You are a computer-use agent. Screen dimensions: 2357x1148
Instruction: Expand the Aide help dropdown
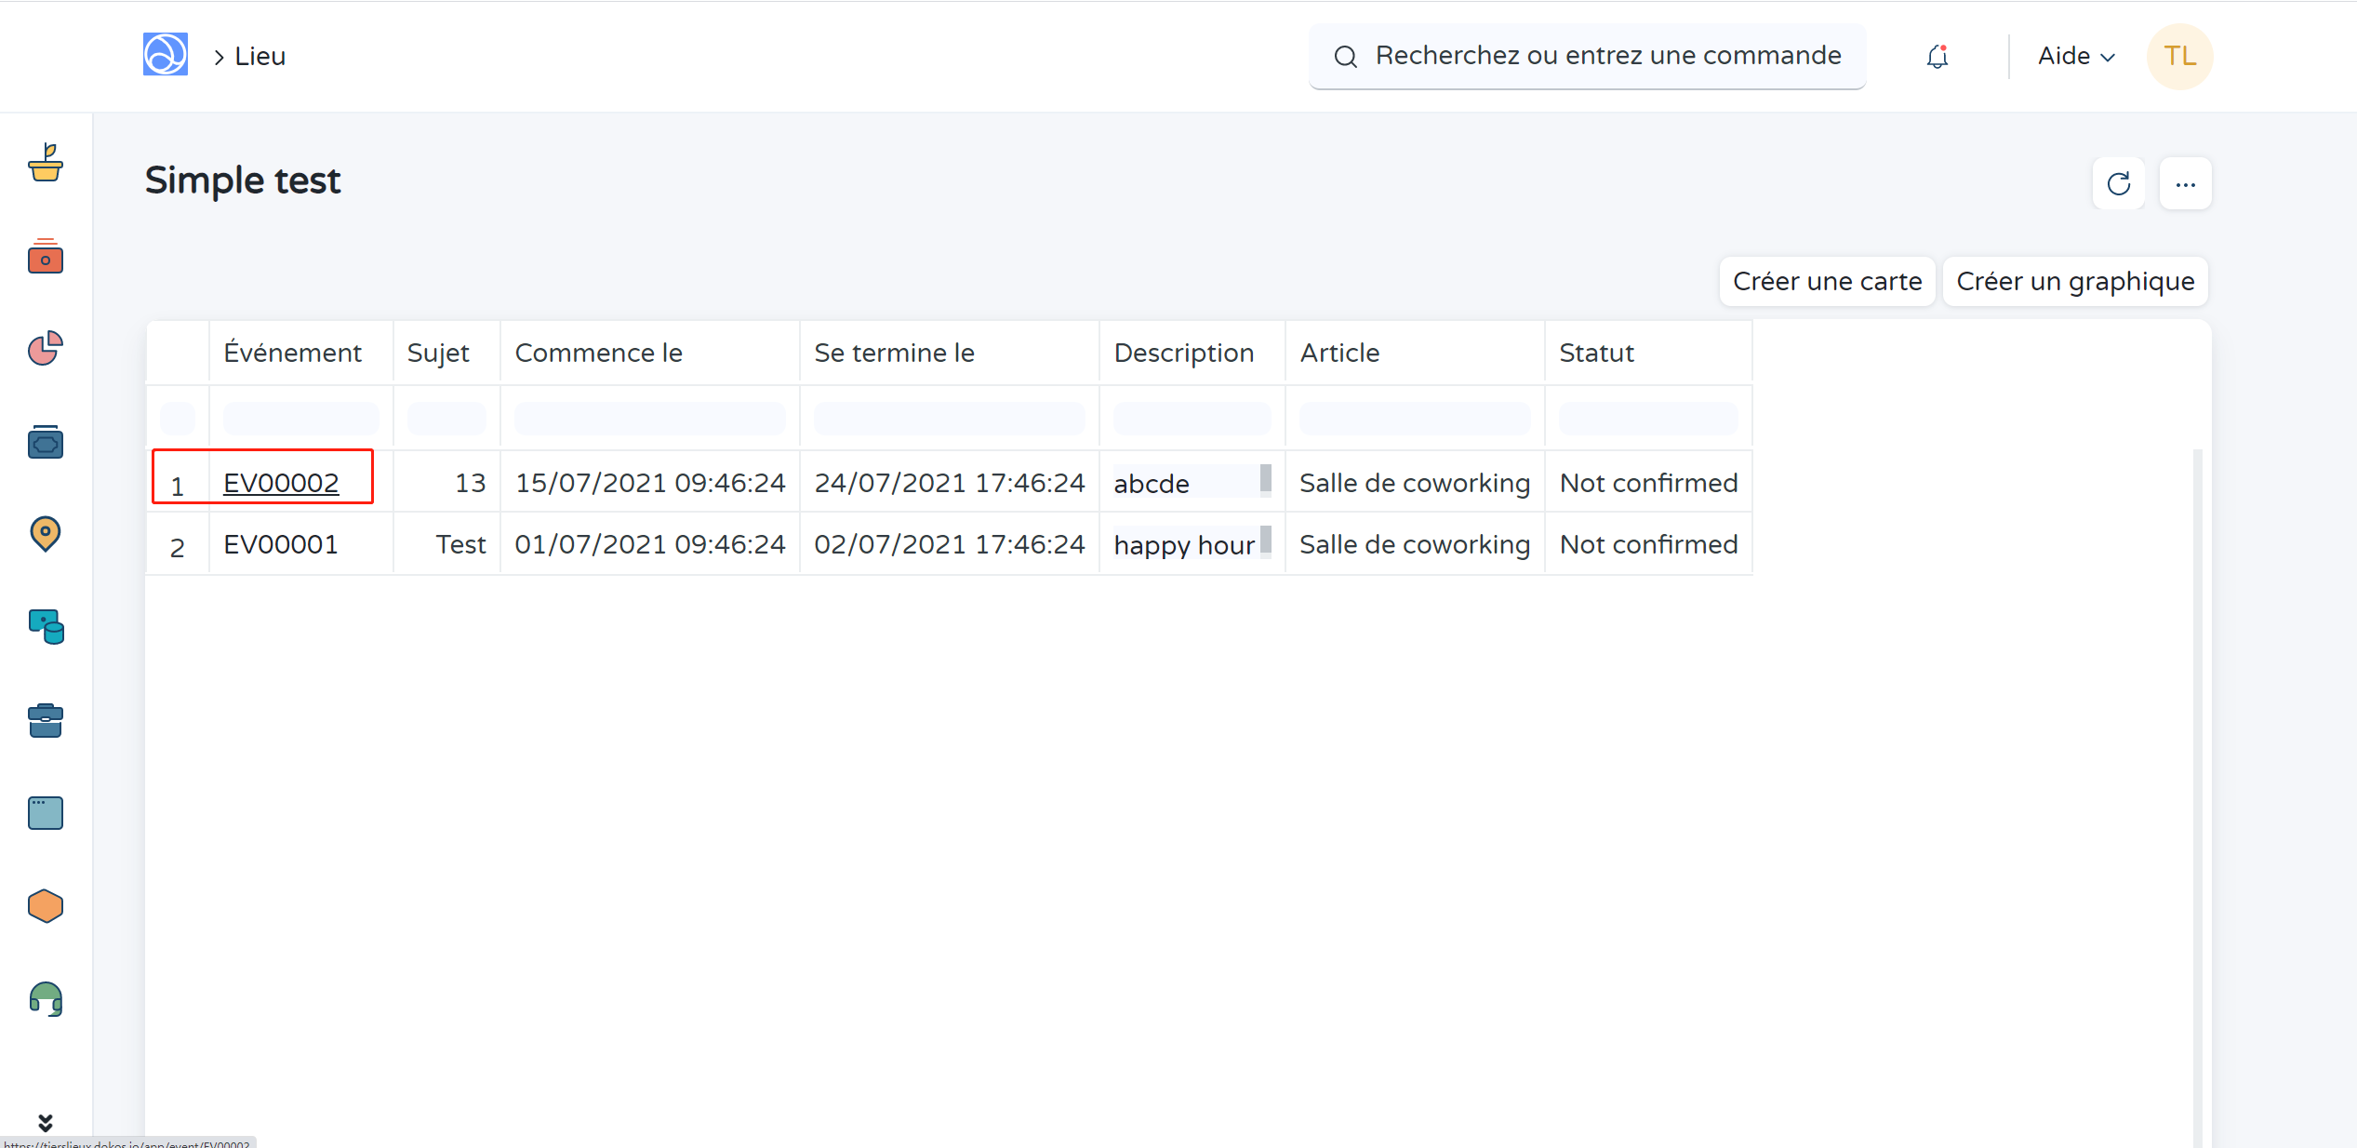(2076, 57)
